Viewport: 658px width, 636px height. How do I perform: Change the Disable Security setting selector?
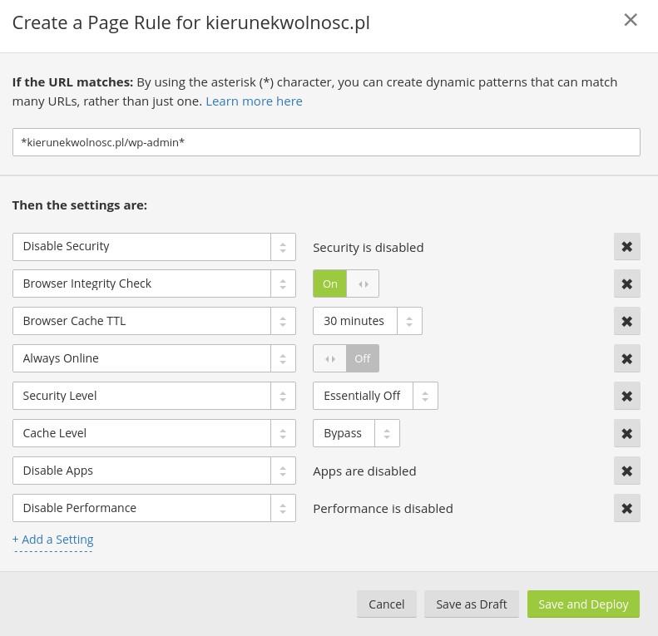tap(154, 247)
